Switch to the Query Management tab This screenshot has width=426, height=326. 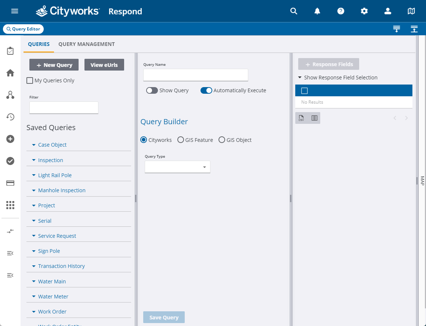pos(87,44)
